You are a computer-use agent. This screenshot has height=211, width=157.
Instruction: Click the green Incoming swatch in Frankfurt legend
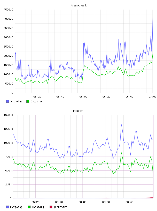[x=28, y=101]
